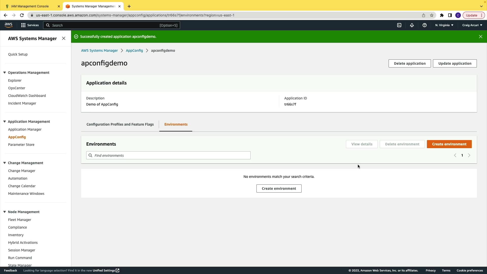Collapse Operations Management section
Image resolution: width=487 pixels, height=274 pixels.
(5, 73)
